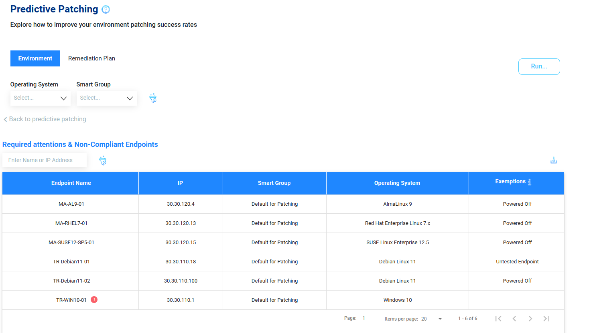Go to the next page of results
593x333 pixels.
530,319
